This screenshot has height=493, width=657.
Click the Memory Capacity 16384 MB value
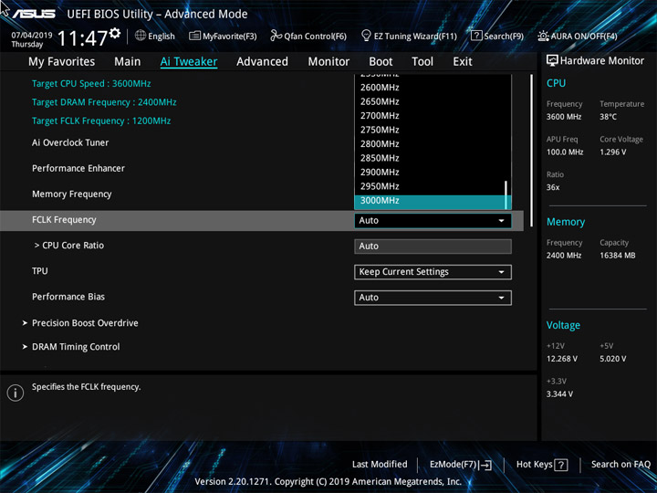pyautogui.click(x=618, y=256)
